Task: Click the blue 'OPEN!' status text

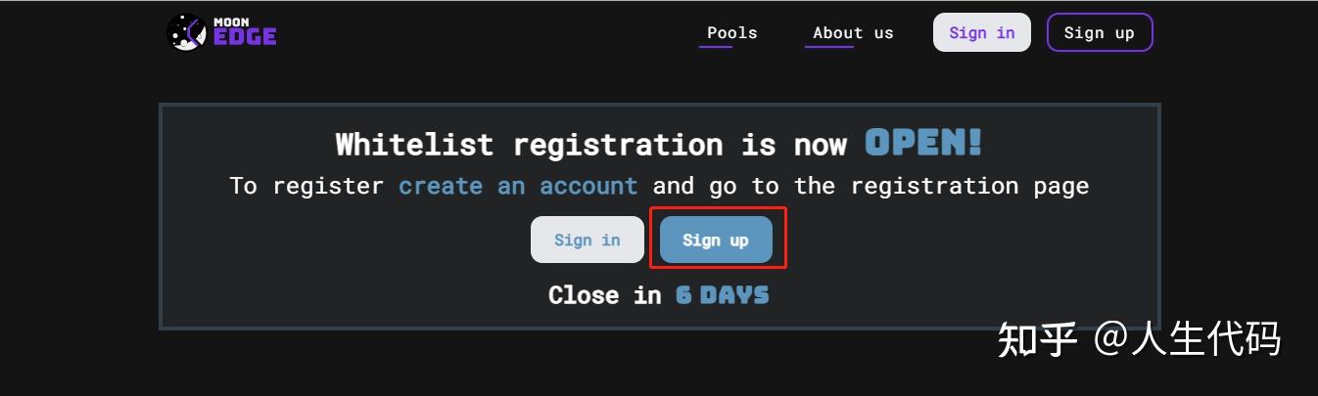Action: [x=923, y=144]
